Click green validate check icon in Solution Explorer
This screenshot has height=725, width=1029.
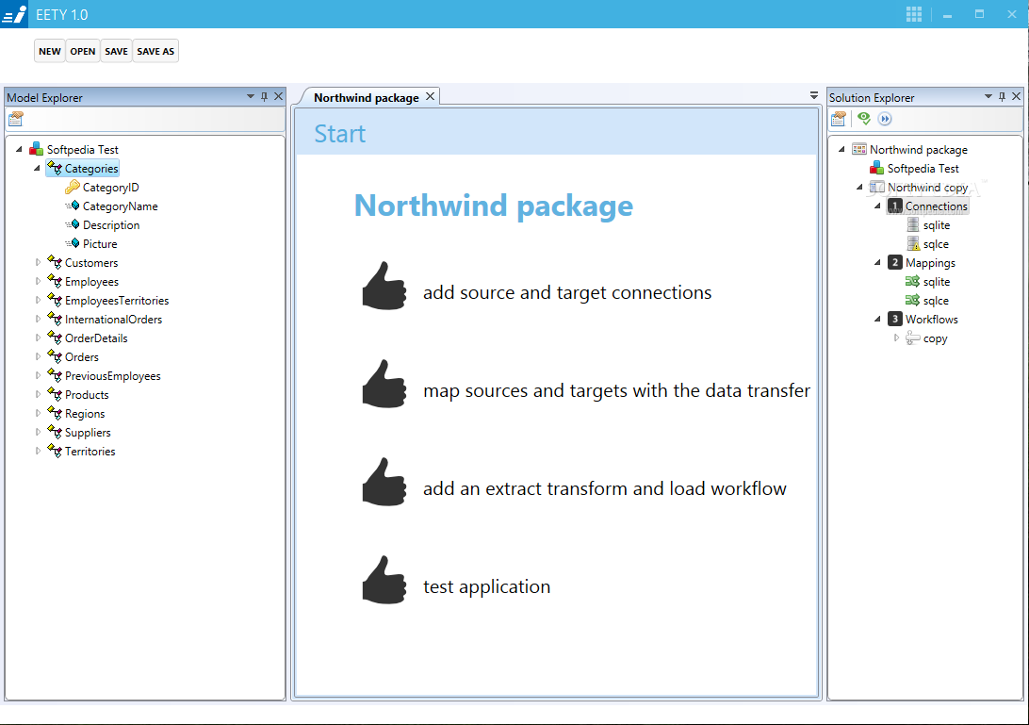click(x=863, y=118)
